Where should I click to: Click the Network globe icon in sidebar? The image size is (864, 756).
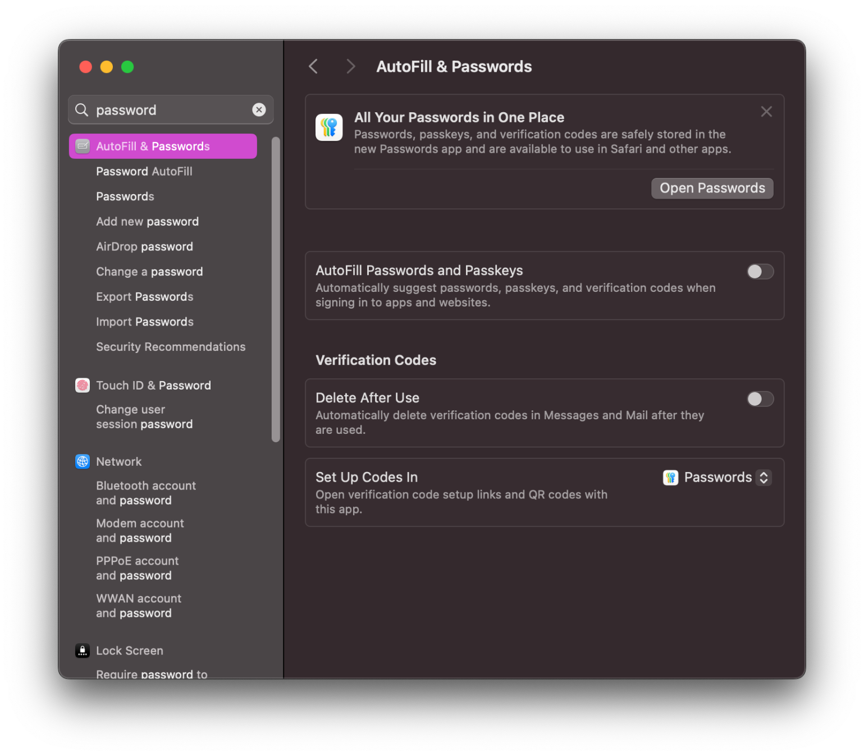[83, 461]
